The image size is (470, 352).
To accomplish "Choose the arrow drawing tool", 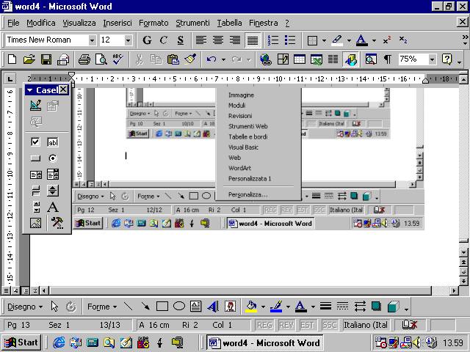I will (x=145, y=307).
